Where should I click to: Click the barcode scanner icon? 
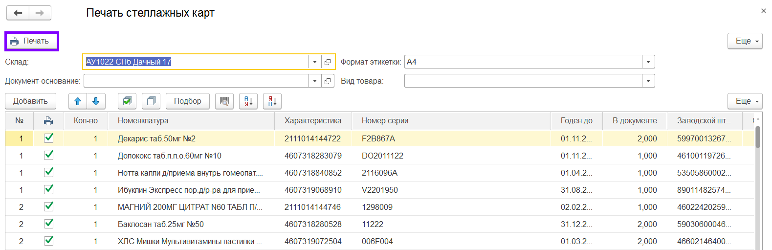tap(224, 101)
